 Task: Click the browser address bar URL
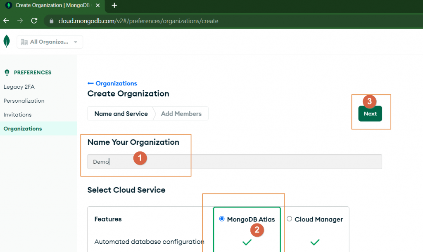coord(138,21)
